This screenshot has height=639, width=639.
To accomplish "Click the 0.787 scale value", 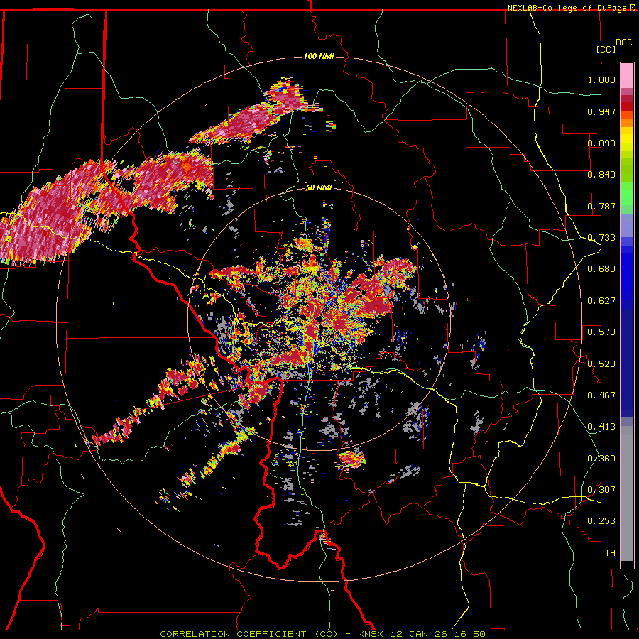I will click(601, 206).
